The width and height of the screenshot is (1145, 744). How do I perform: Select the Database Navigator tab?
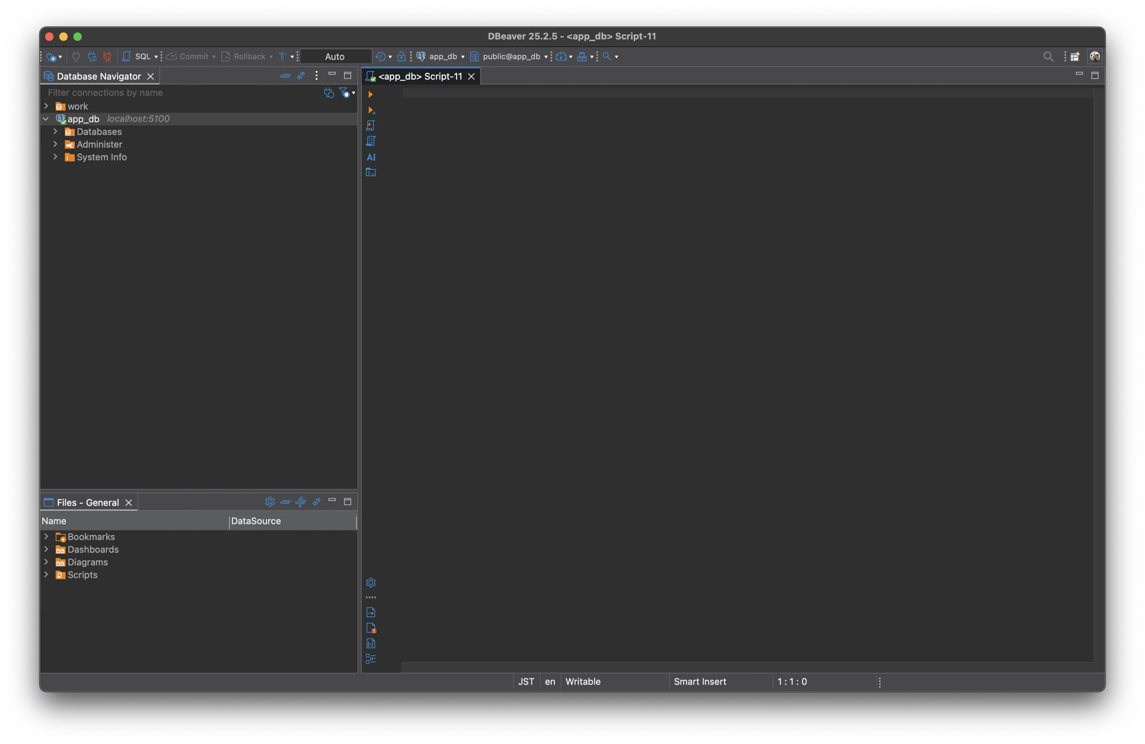click(99, 76)
